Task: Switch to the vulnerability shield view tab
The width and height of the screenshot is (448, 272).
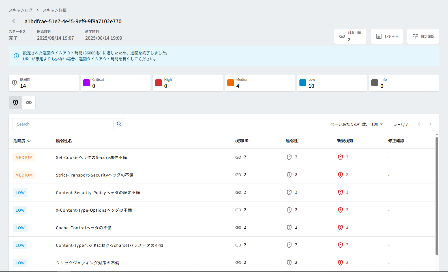Action: tap(16, 103)
